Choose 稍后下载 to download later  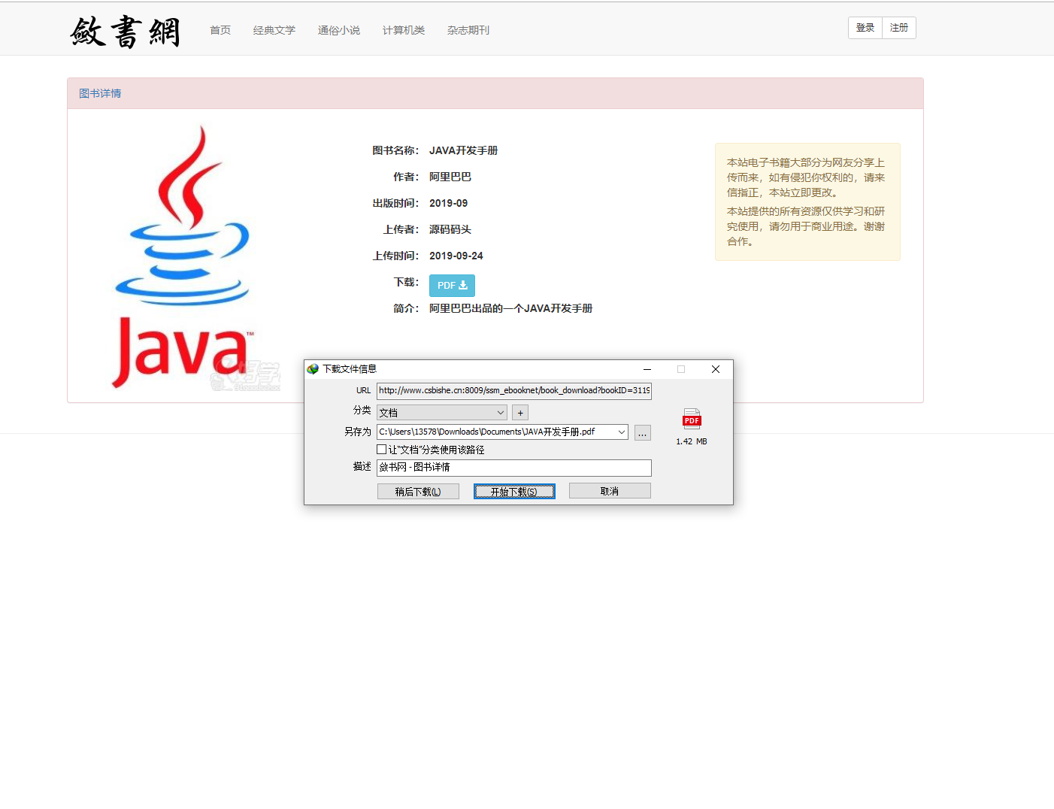(x=418, y=492)
